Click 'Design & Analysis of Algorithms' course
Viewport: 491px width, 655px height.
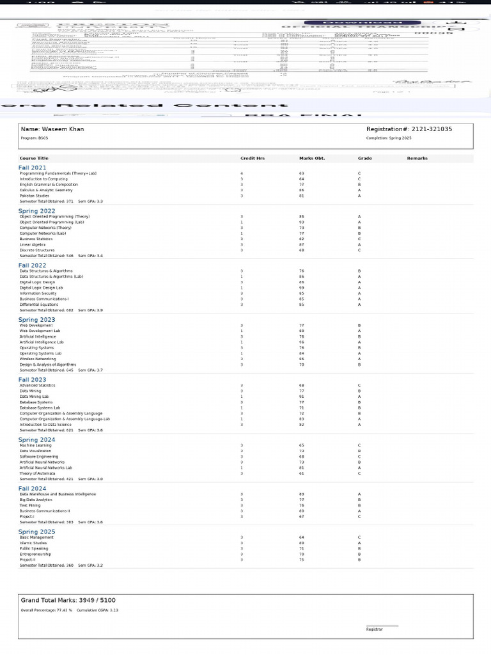(x=47, y=365)
